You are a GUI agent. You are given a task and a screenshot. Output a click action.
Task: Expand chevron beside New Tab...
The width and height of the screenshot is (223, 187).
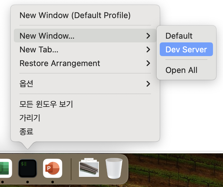point(148,50)
